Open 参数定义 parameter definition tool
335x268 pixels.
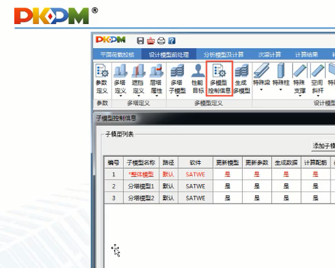[102, 79]
